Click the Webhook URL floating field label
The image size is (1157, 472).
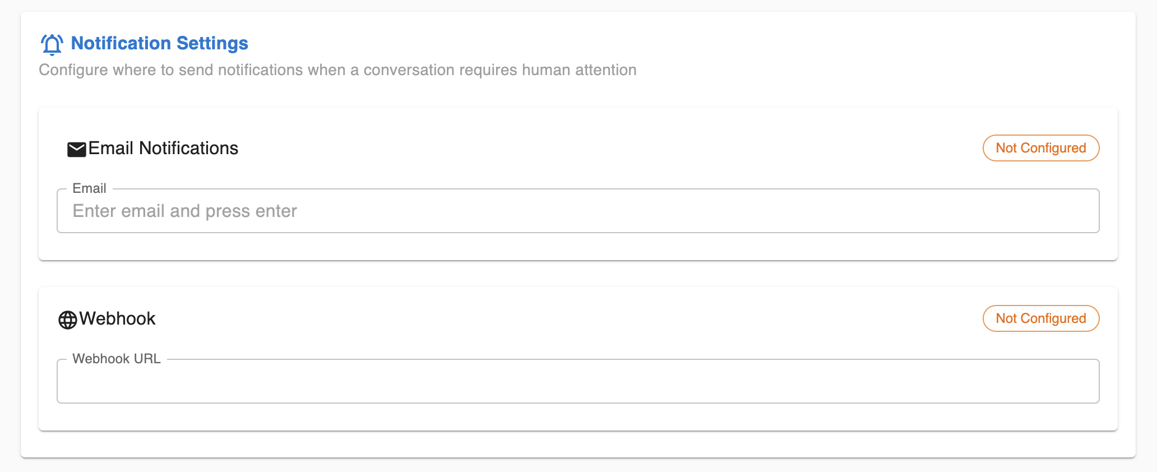point(117,359)
